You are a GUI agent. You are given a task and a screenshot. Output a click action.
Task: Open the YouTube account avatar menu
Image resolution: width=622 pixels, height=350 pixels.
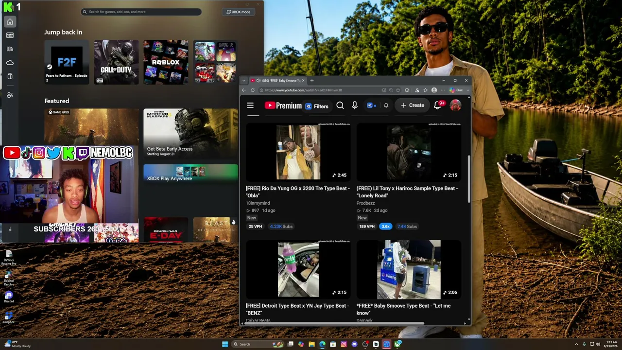pyautogui.click(x=455, y=105)
